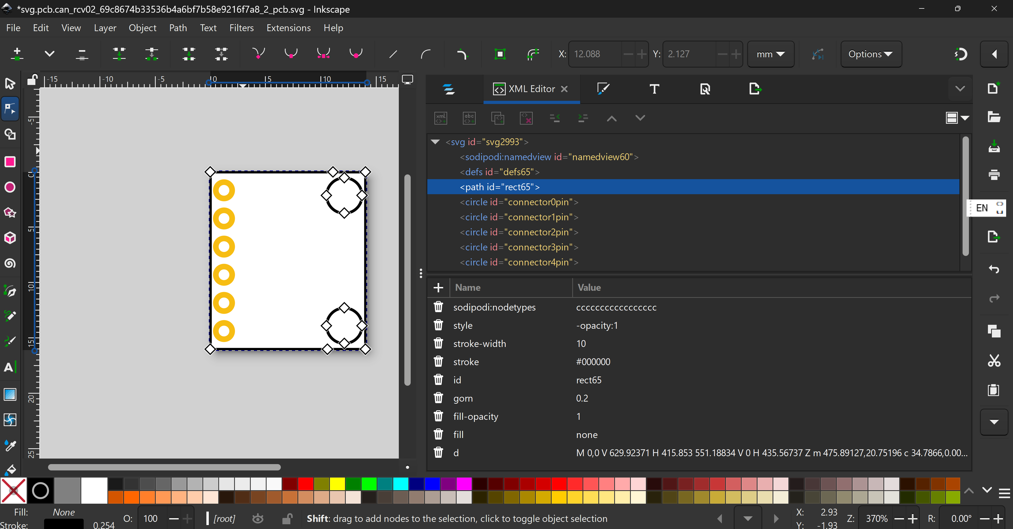Screen dimensions: 1013x529
Task: Click the Gradient tool
Action: (10, 394)
